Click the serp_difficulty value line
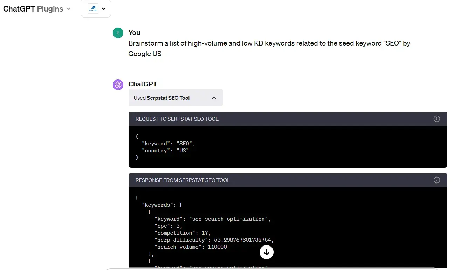Viewport: 468px width, 270px height. point(214,240)
